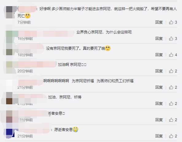
Task: Reply to the bottom 愿逝者安息 comment
Action: [159, 136]
